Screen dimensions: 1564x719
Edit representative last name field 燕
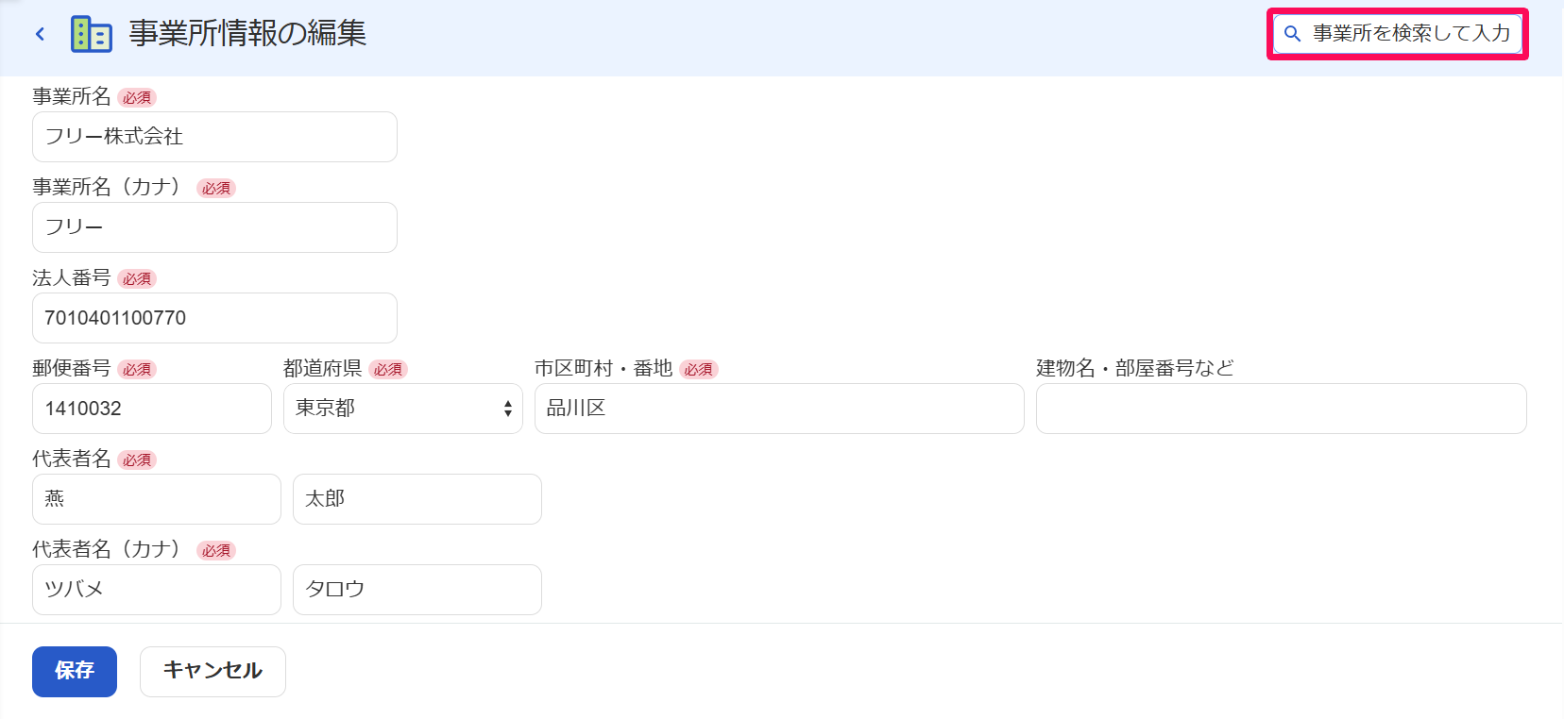pyautogui.click(x=157, y=499)
